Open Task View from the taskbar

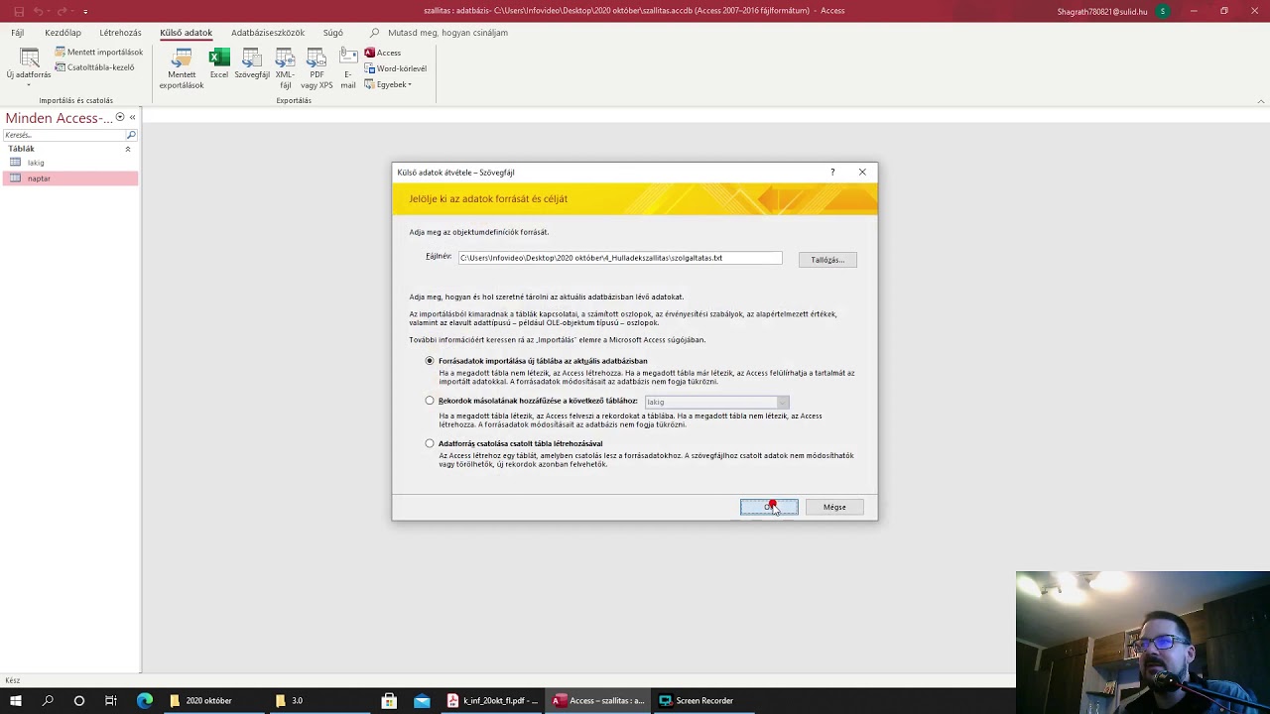(x=111, y=700)
